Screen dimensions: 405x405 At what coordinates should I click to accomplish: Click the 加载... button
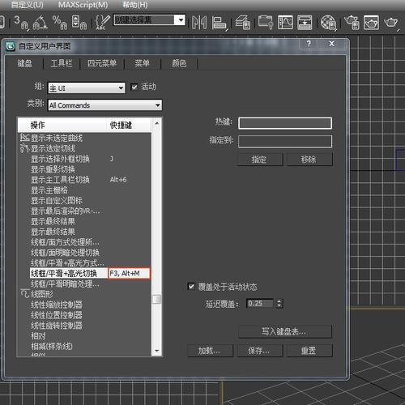pos(210,351)
